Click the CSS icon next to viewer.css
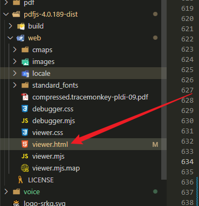Viewport: 199px width, 206px height. tap(25, 132)
